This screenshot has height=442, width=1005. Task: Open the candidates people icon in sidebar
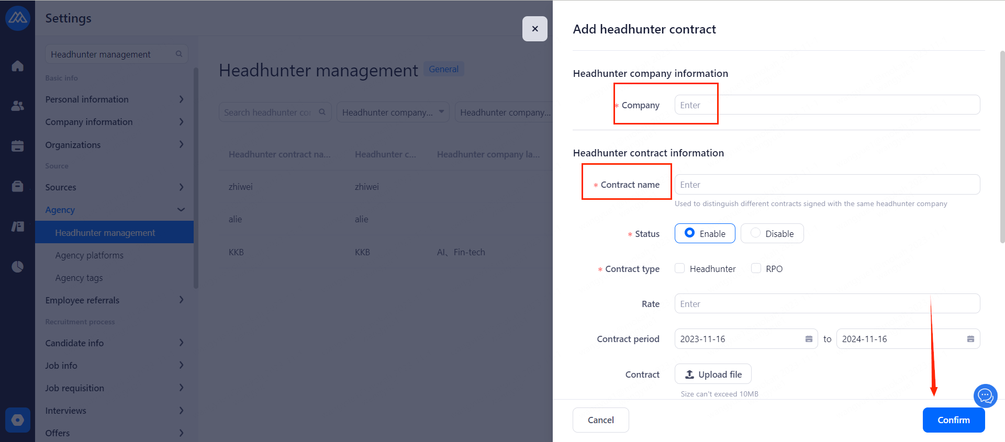[17, 106]
